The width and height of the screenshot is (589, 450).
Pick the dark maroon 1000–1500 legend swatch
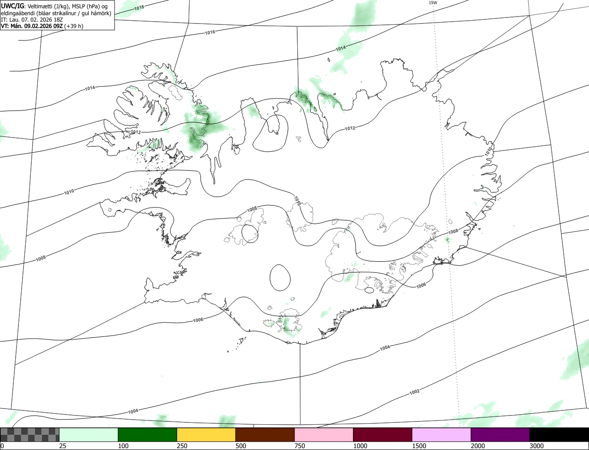[383, 435]
